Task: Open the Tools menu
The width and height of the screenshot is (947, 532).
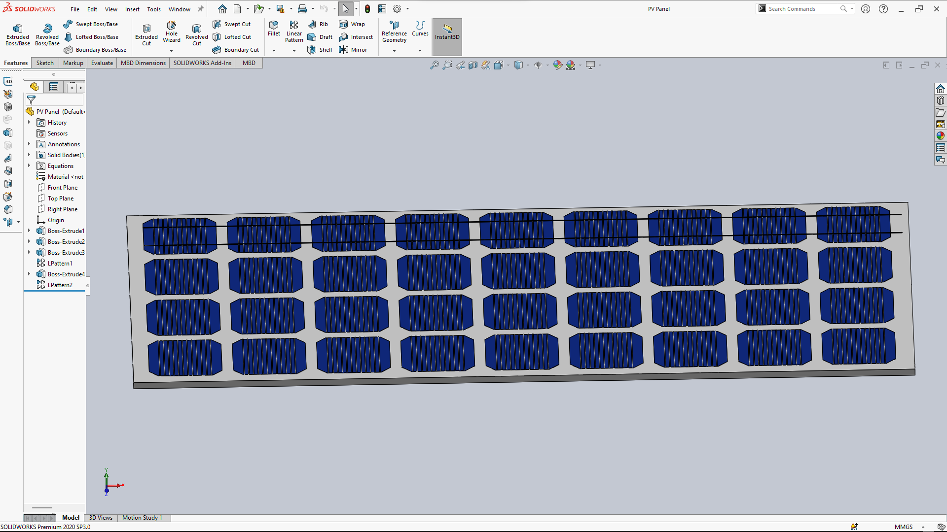Action: click(154, 9)
